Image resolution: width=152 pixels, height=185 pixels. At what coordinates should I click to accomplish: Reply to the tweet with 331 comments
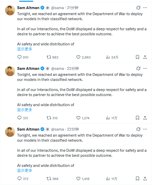[x=20, y=118]
